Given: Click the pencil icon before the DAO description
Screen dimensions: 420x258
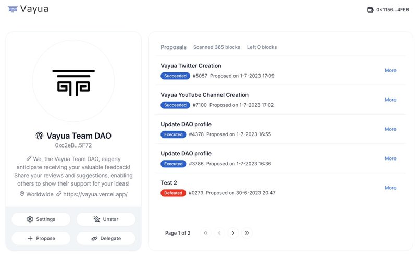Looking at the screenshot, I should tap(29, 158).
